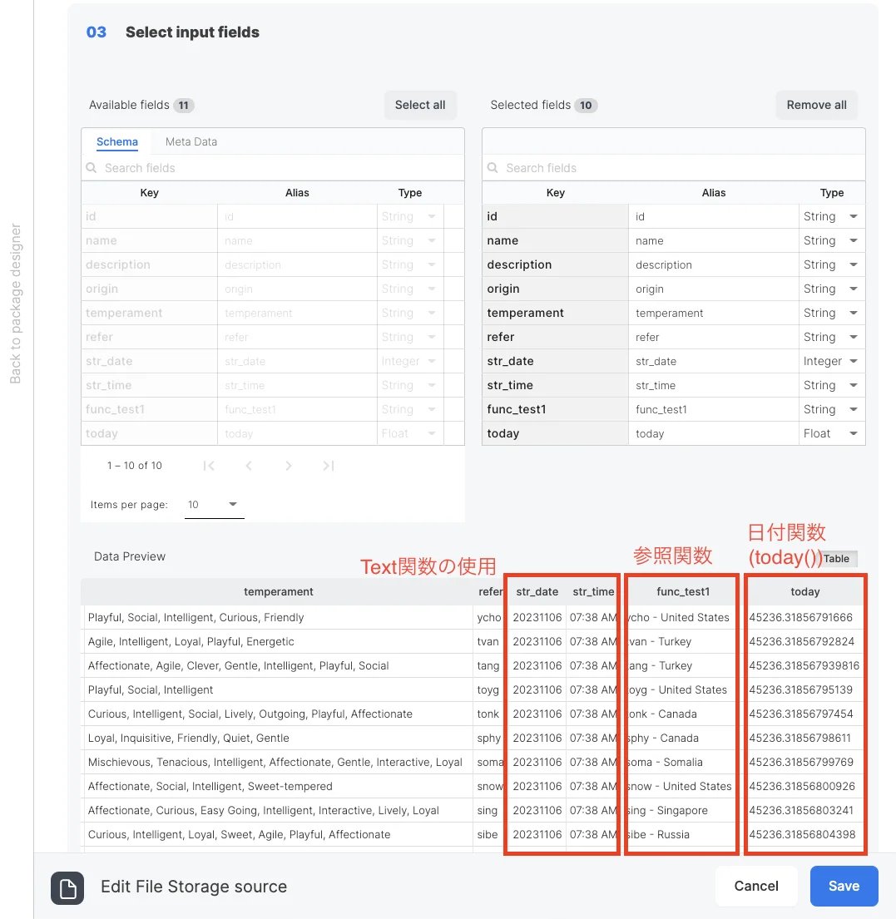896x919 pixels.
Task: Click the file storage source icon
Action: [x=67, y=887]
